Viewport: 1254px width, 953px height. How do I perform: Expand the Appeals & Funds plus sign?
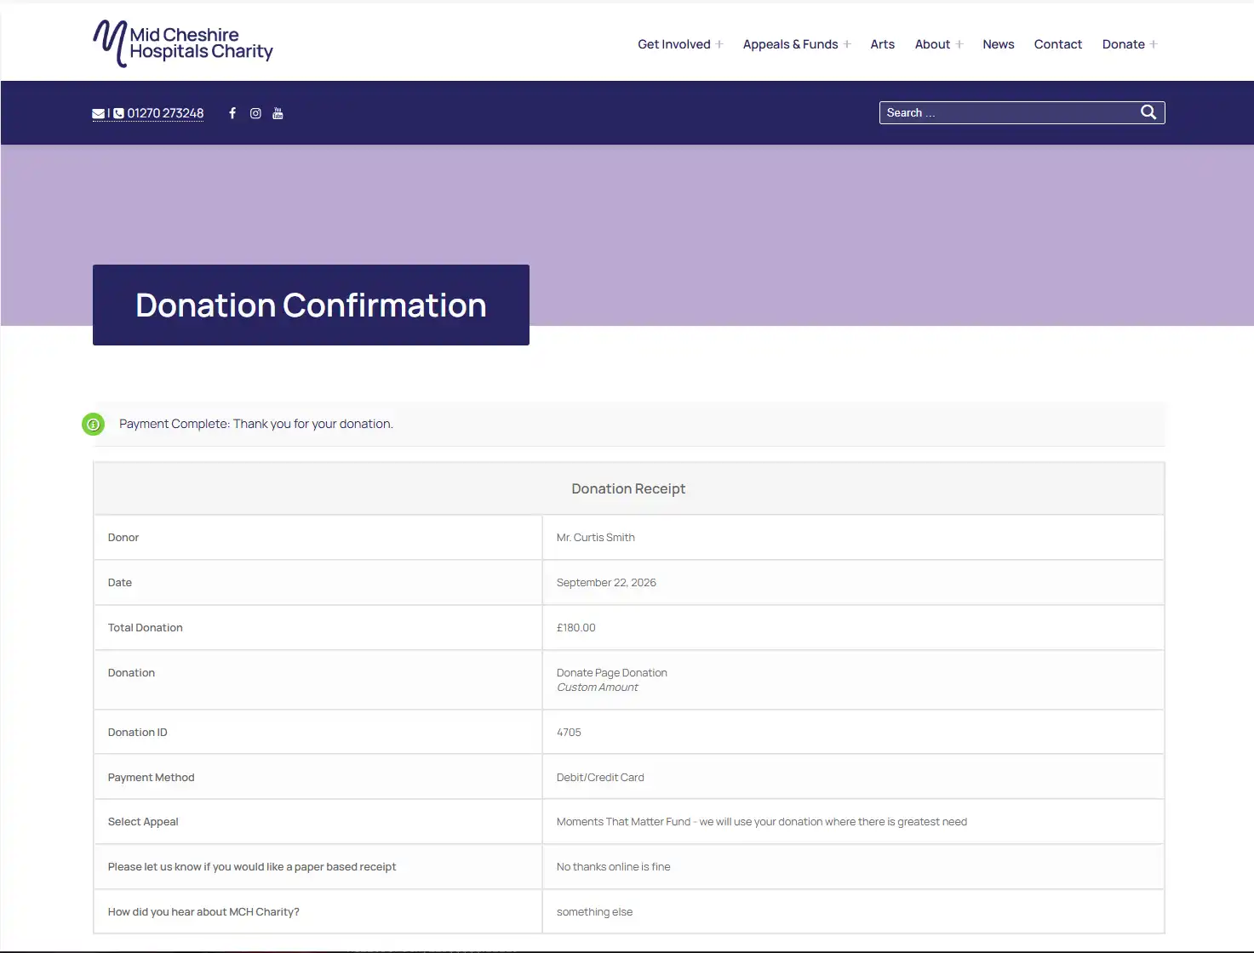(847, 44)
